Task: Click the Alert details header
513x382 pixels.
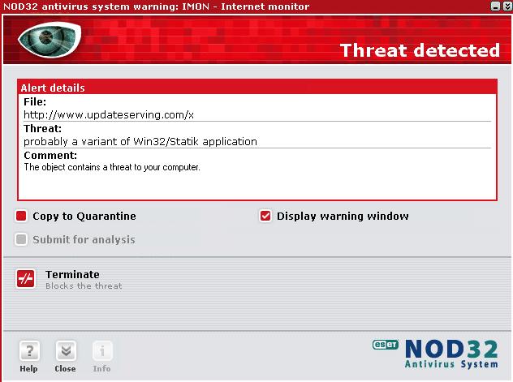Action: click(53, 88)
